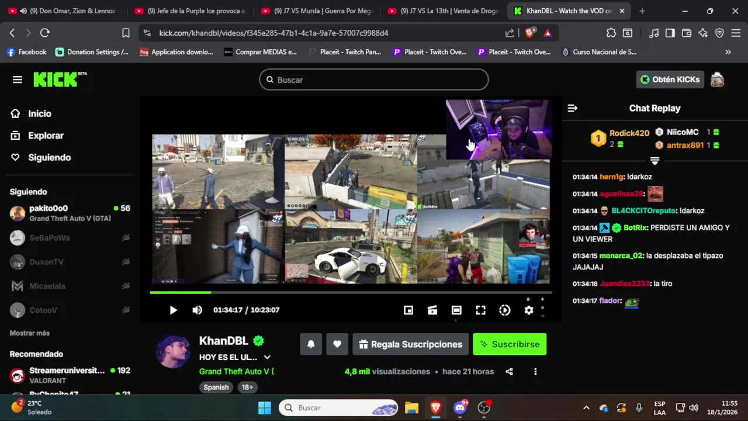Open Brave Rewards triangle icon
748x421 pixels.
click(x=548, y=33)
